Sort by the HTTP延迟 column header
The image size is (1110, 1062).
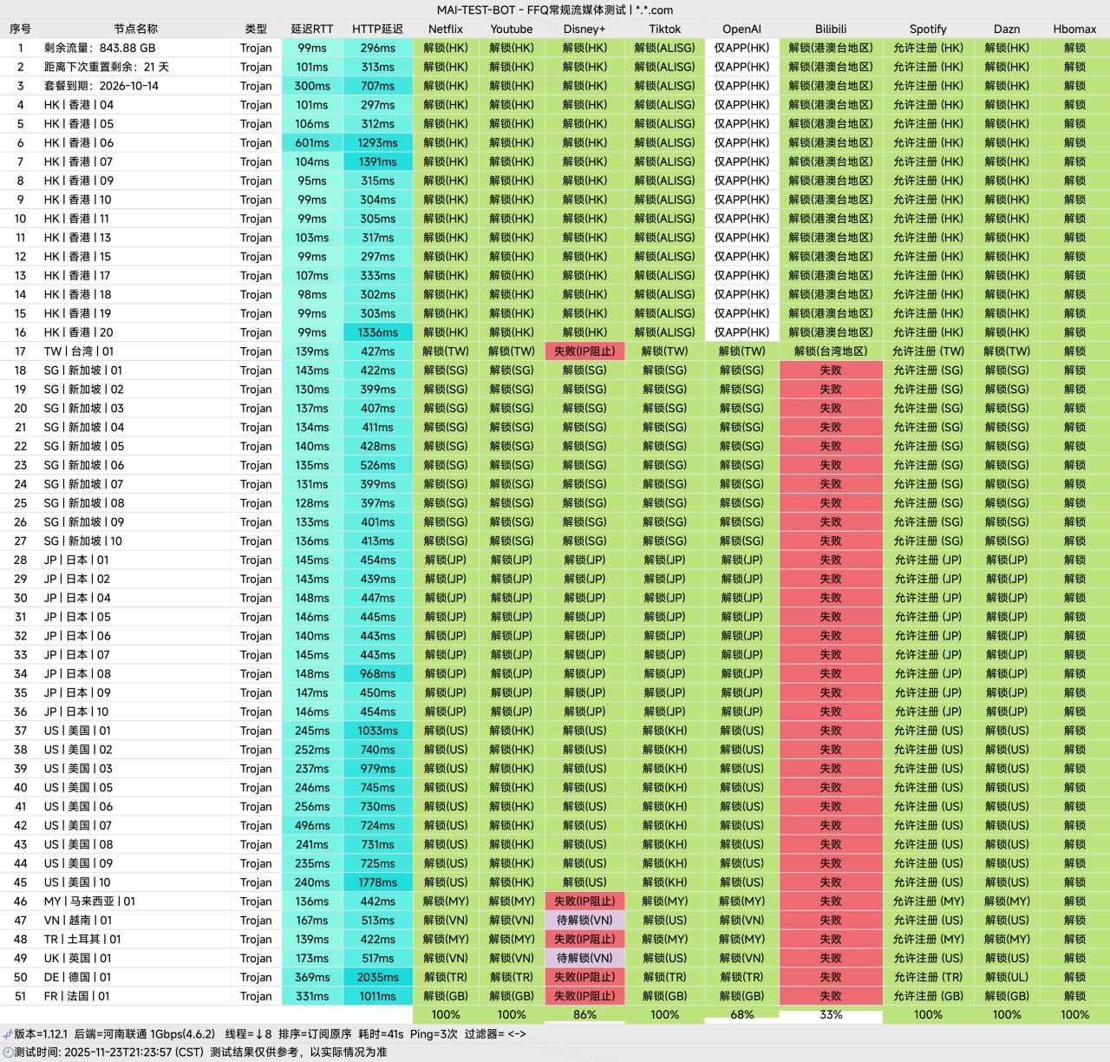[378, 29]
